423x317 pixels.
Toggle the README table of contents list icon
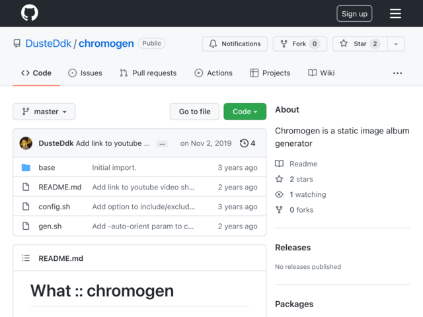coord(26,258)
